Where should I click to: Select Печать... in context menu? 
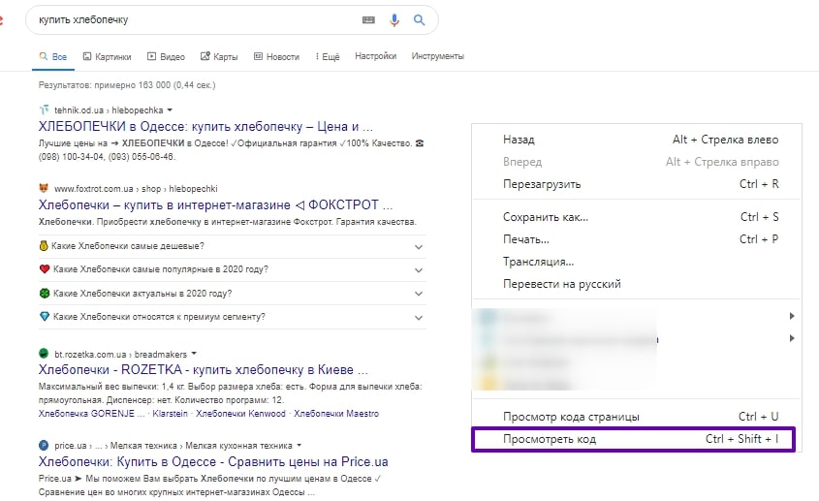[636, 239]
